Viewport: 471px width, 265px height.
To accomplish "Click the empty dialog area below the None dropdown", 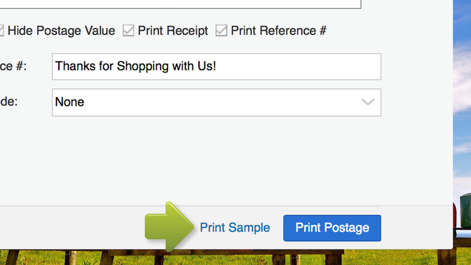I will 206,159.
